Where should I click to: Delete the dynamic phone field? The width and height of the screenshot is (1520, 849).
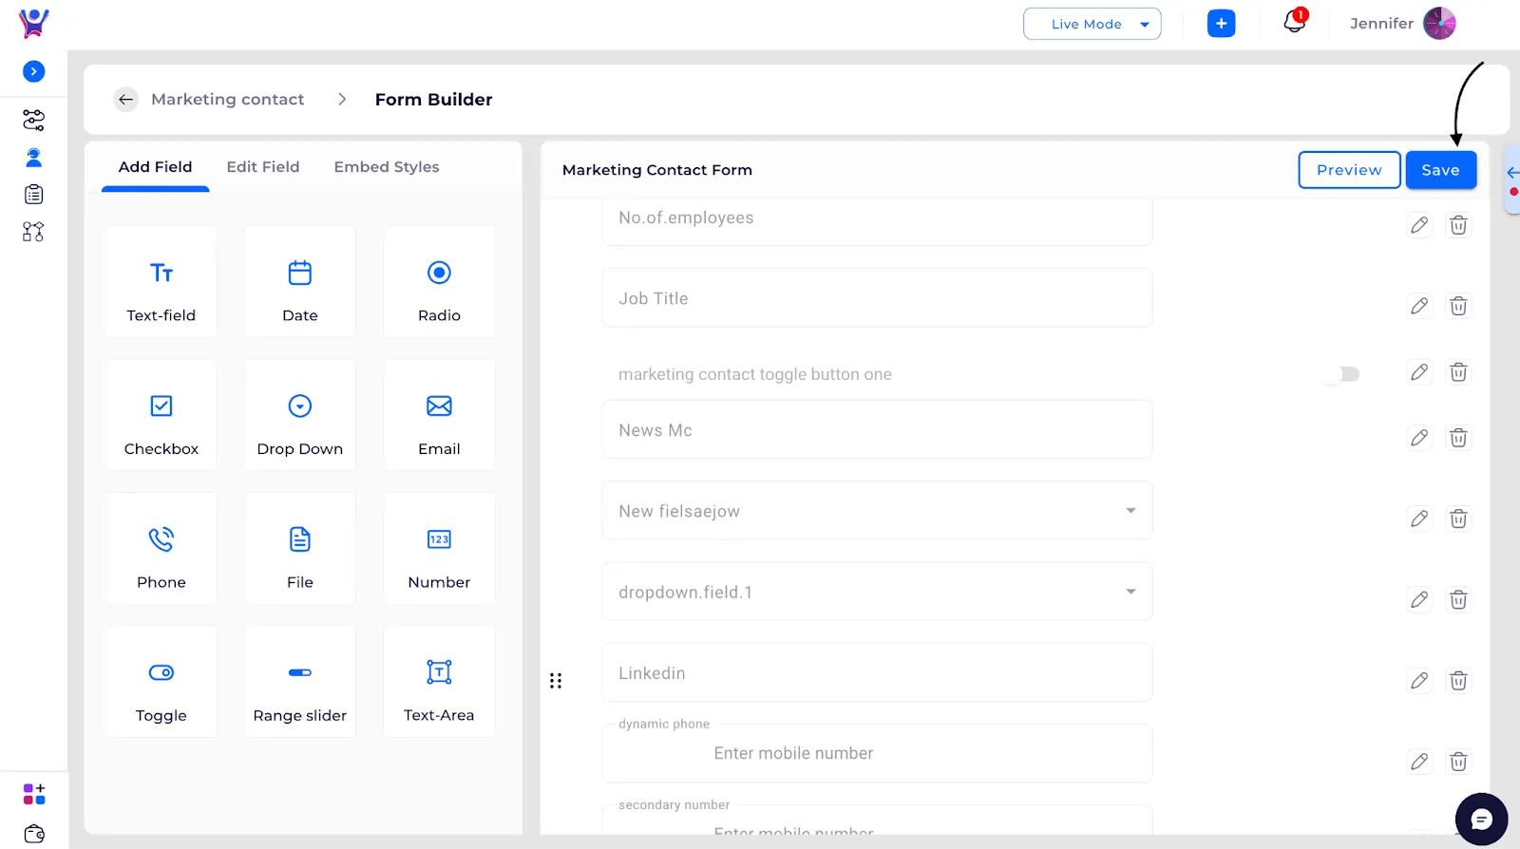point(1458,762)
